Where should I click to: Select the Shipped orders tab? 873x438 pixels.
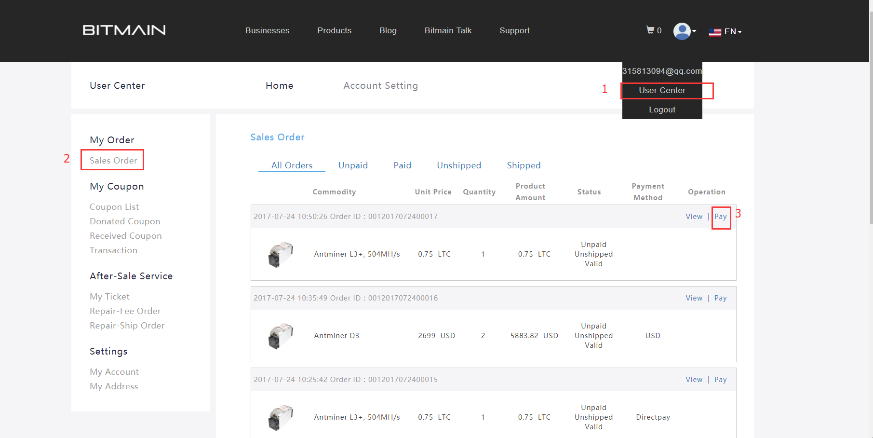[x=524, y=165]
